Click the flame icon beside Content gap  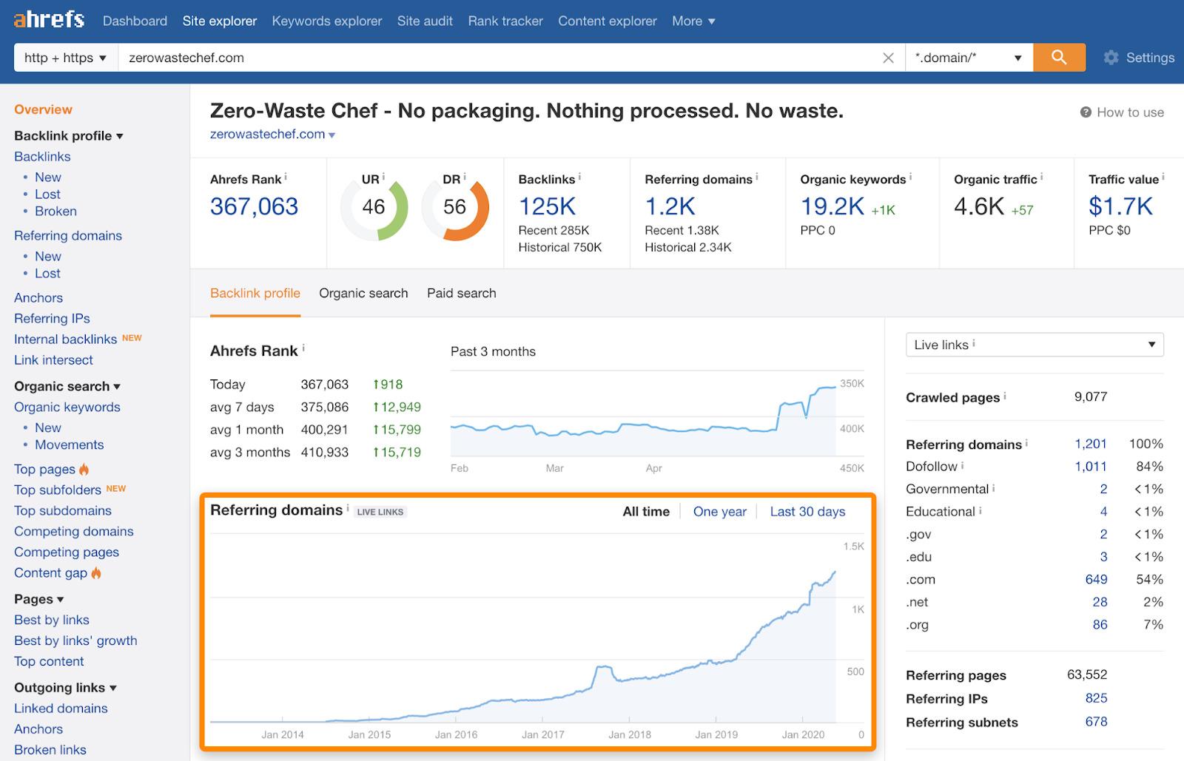point(96,573)
